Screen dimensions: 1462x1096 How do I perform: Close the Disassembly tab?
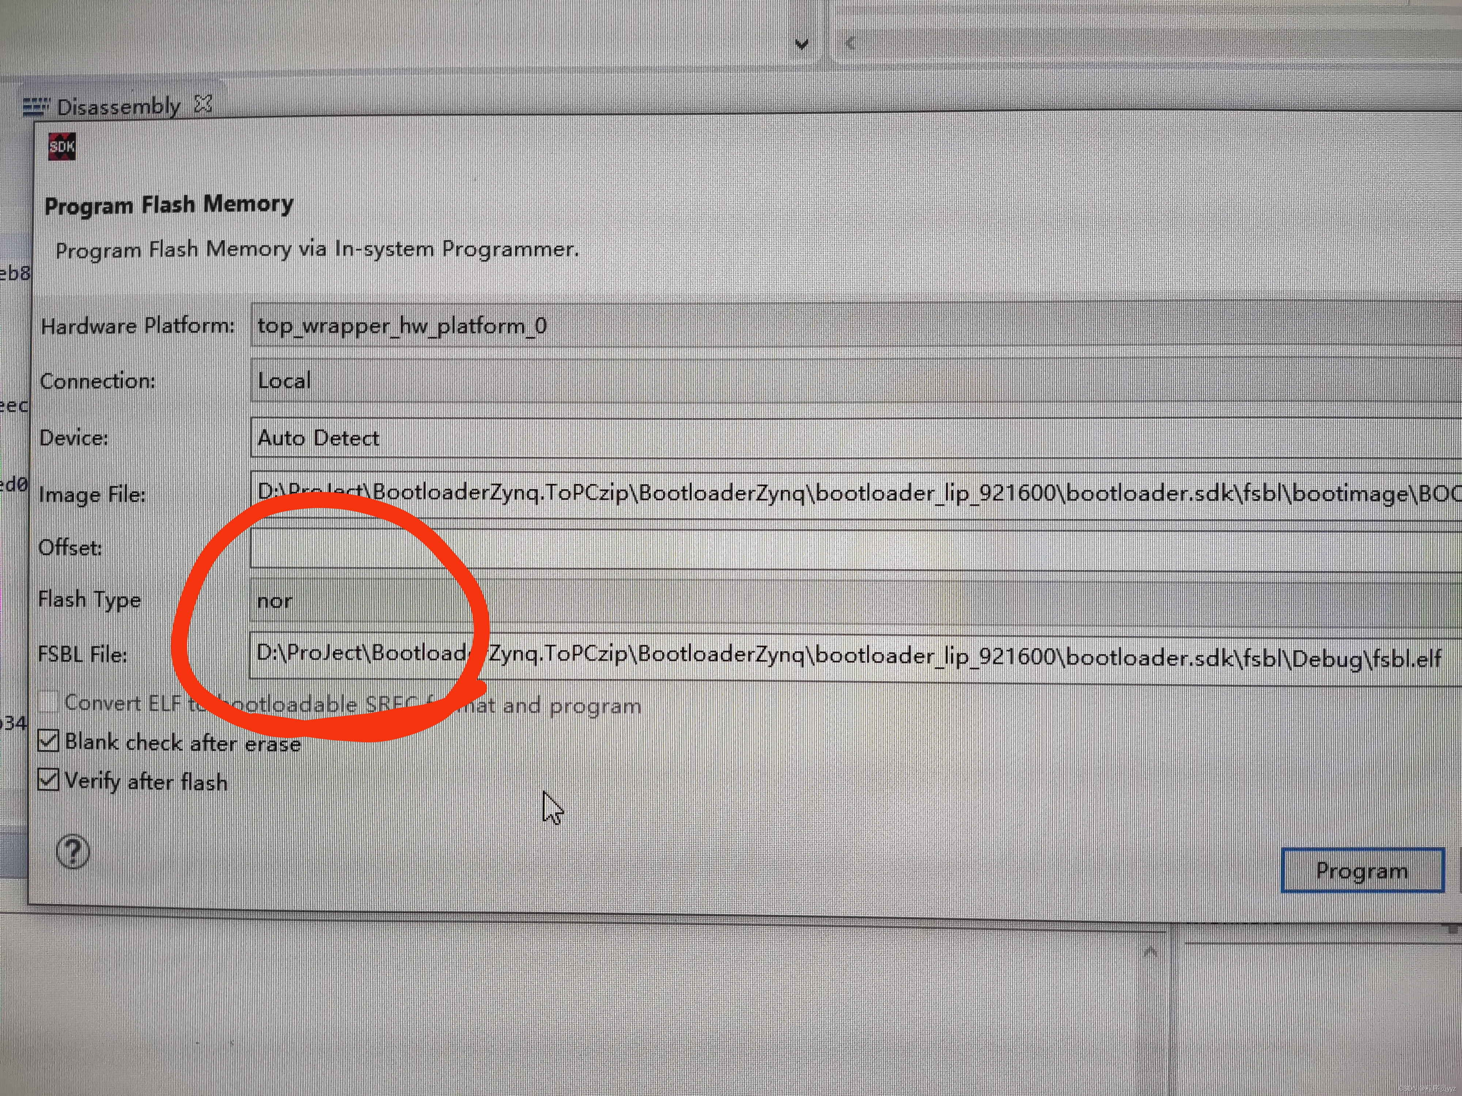coord(204,104)
